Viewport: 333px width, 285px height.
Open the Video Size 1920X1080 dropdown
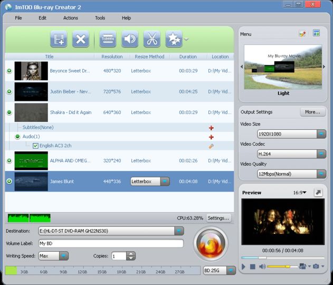point(321,134)
